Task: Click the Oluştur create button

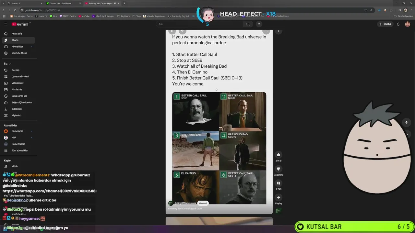Action: 385,24
